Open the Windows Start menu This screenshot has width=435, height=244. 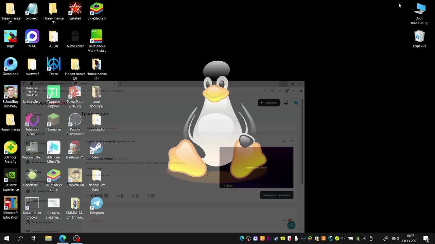click(x=7, y=238)
